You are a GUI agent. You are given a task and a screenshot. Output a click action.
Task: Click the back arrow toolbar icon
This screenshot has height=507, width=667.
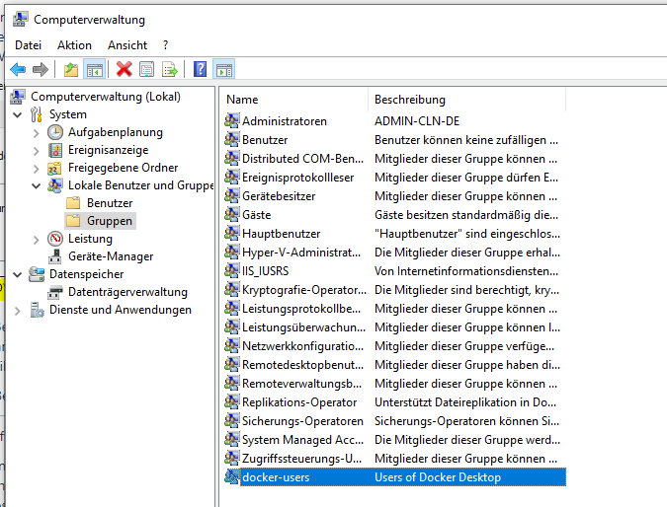pos(18,69)
